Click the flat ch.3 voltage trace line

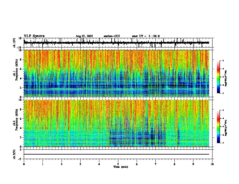coord(116,154)
